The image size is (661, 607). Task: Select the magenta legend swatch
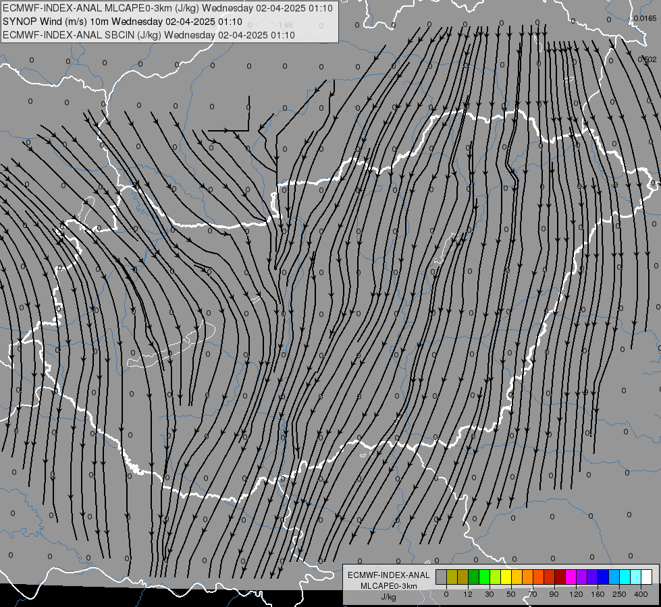pyautogui.click(x=571, y=577)
